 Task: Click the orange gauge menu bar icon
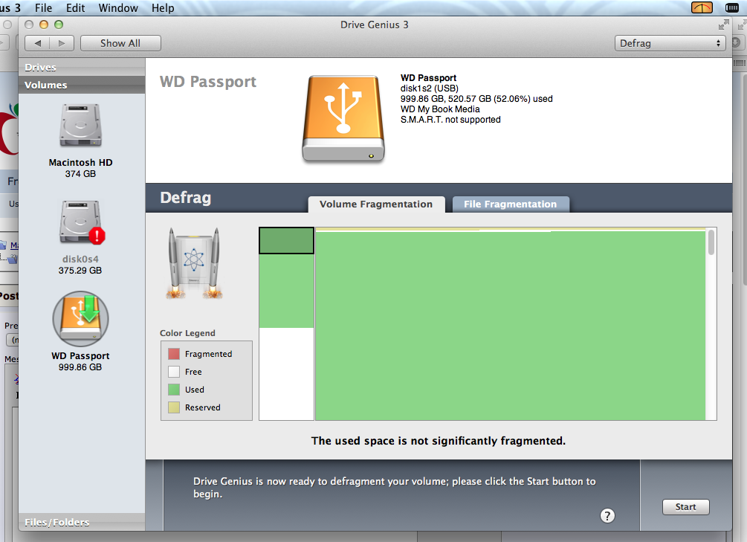pyautogui.click(x=702, y=7)
